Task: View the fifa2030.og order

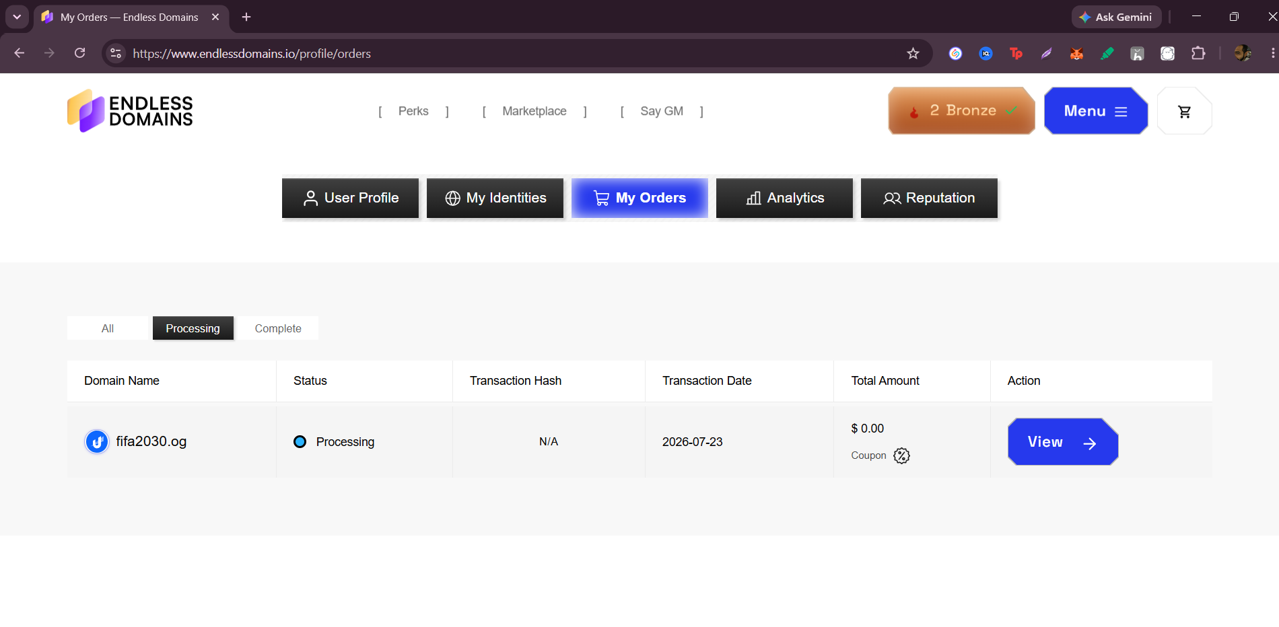Action: [1063, 442]
